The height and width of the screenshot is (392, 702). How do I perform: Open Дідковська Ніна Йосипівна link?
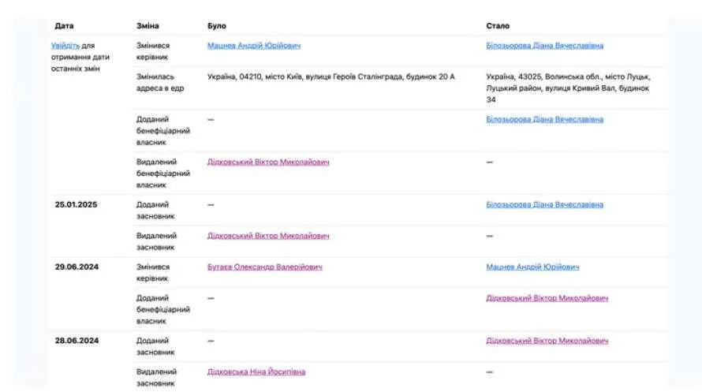[x=256, y=371]
